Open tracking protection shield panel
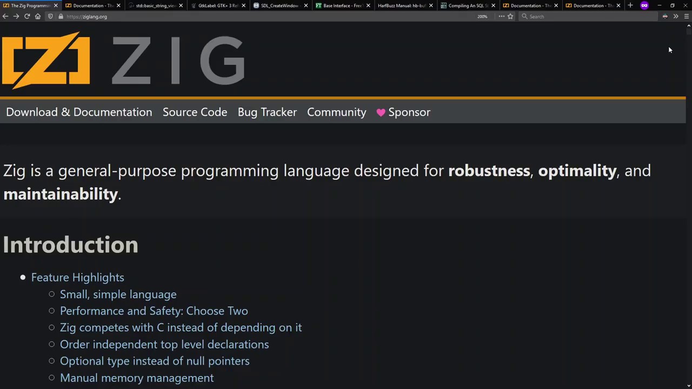 pyautogui.click(x=50, y=16)
